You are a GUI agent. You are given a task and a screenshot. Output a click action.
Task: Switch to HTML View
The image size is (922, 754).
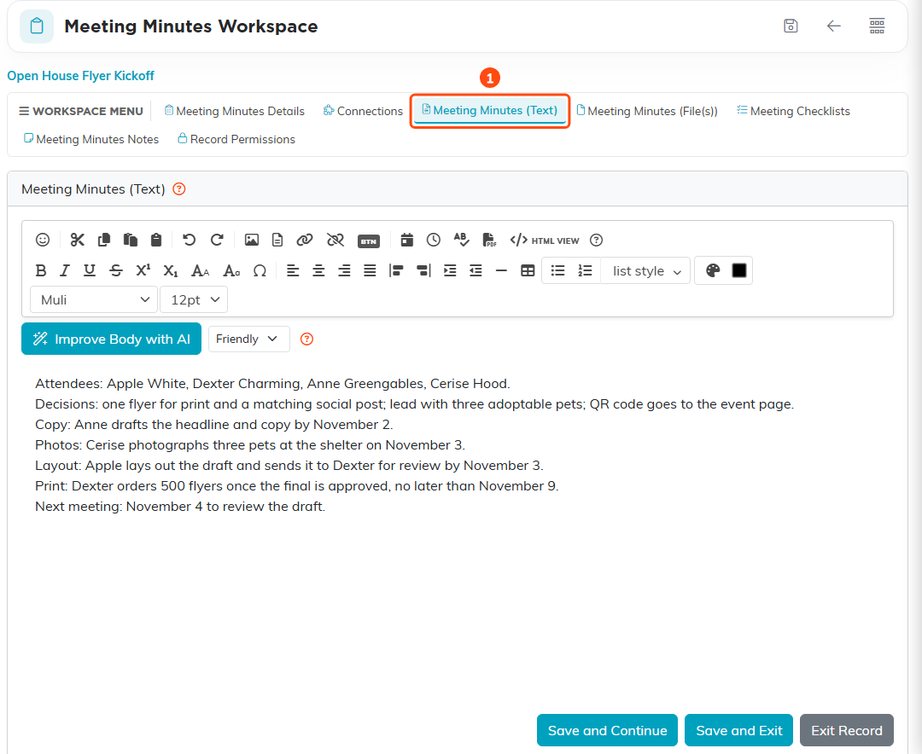[545, 241]
